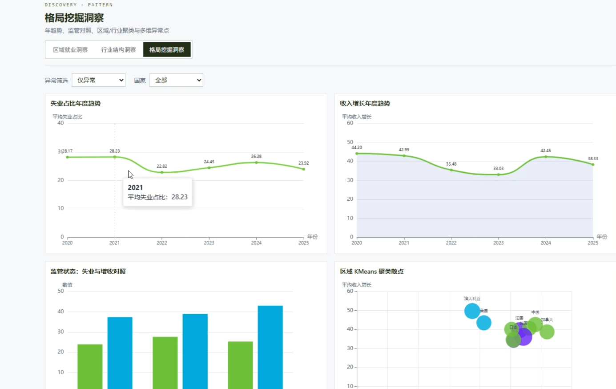The width and height of the screenshot is (616, 389).
Task: Open the 异常筛选 dropdown showing 仅异常
Action: pyautogui.click(x=99, y=80)
